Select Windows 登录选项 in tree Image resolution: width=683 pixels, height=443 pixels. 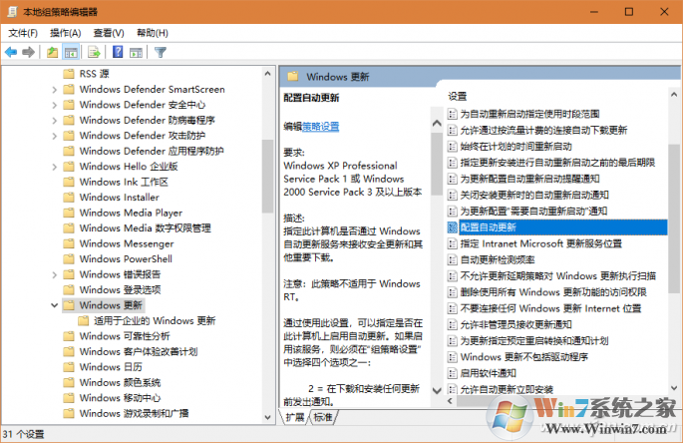coord(121,290)
